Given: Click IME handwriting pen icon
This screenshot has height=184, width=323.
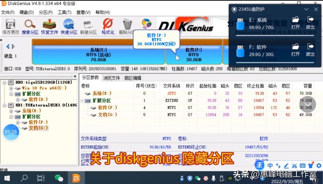Looking at the screenshot, I should [x=286, y=166].
